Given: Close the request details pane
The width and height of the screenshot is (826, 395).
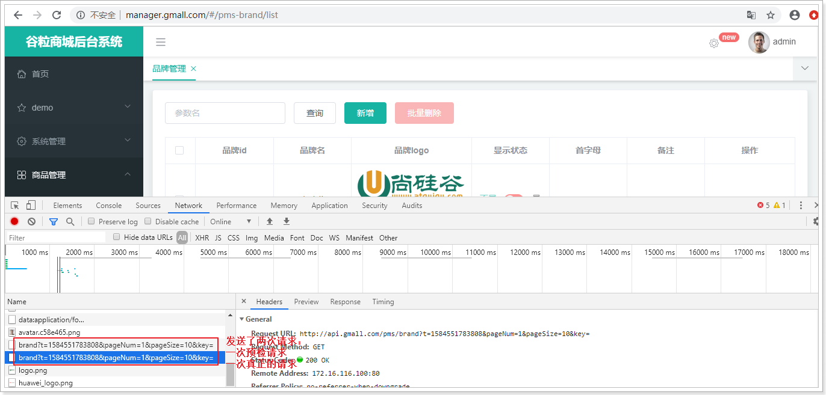Looking at the screenshot, I should [x=243, y=302].
